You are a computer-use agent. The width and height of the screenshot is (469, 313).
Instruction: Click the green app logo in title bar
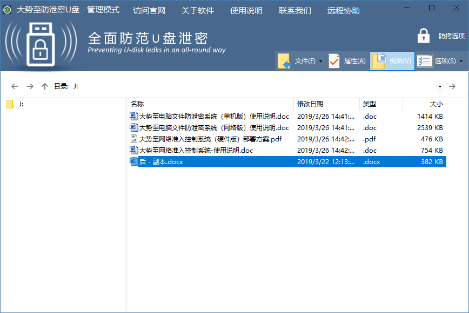(x=7, y=10)
